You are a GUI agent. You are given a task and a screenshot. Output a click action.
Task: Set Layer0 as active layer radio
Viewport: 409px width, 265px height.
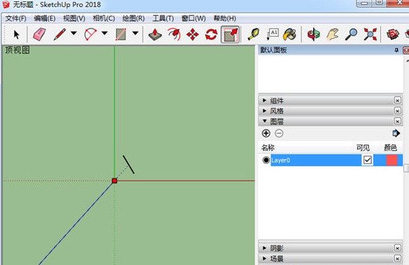click(x=266, y=160)
